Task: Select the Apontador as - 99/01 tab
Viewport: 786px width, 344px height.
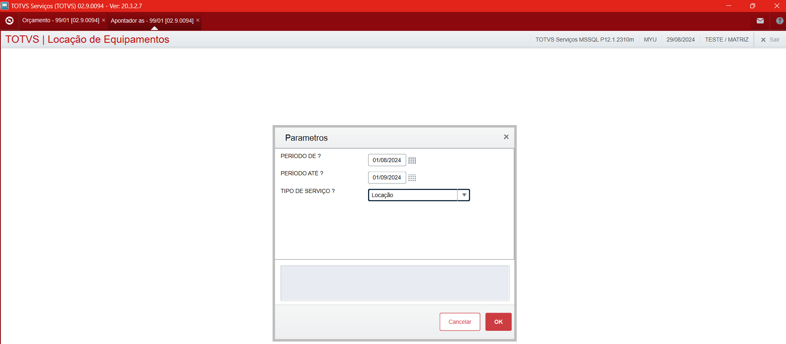Action: [152, 21]
